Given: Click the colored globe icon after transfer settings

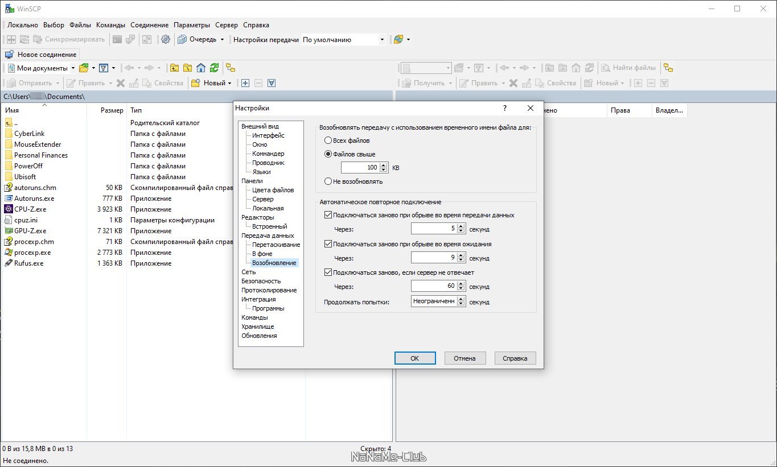Looking at the screenshot, I should point(398,39).
